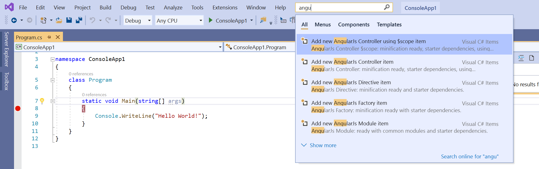Open the Test menu
The image size is (539, 169).
150,8
